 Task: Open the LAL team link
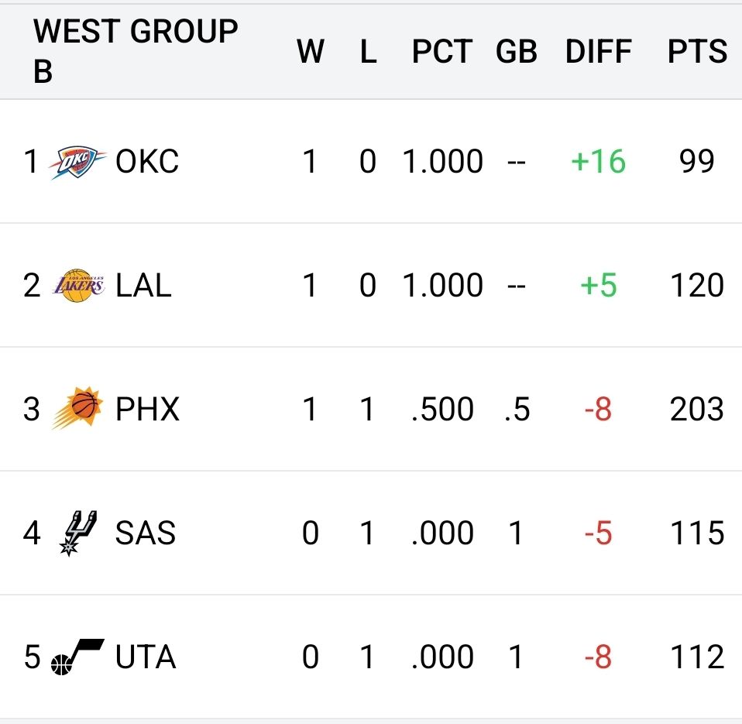pos(143,286)
